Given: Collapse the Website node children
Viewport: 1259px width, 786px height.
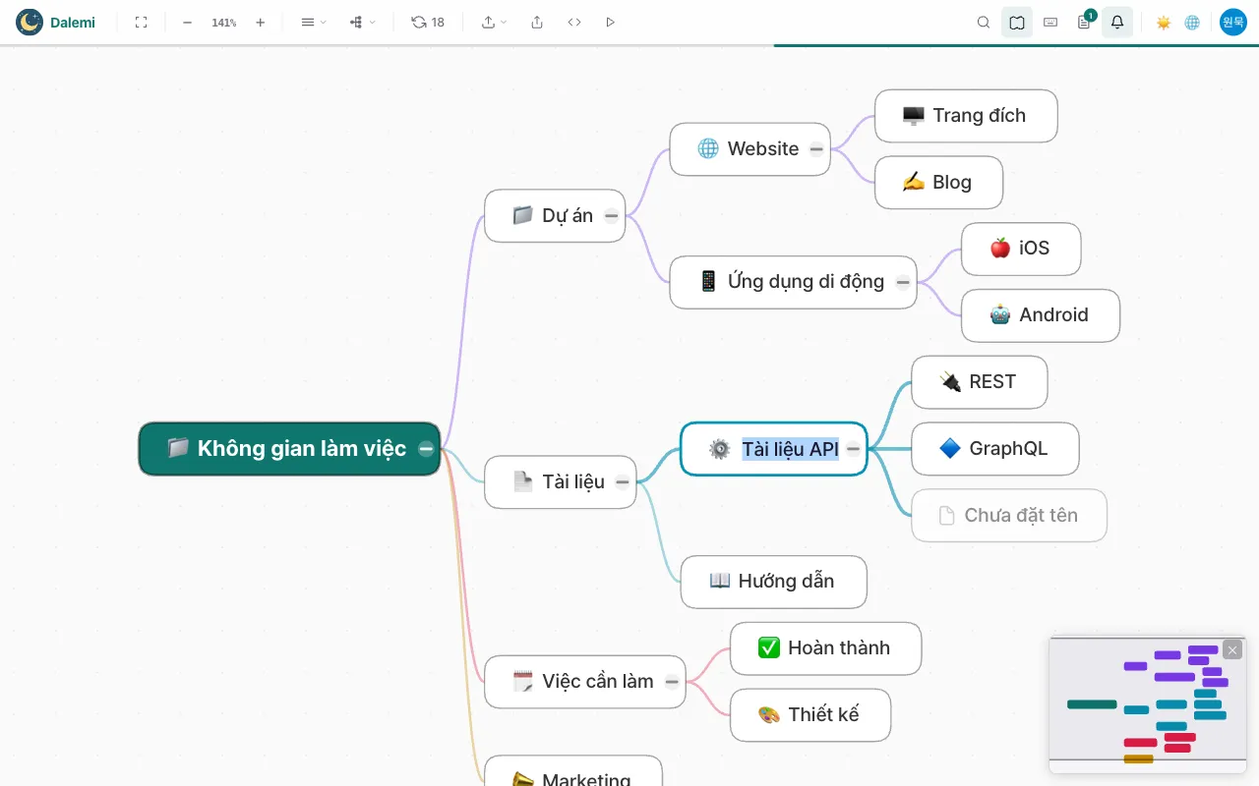Looking at the screenshot, I should pyautogui.click(x=816, y=149).
